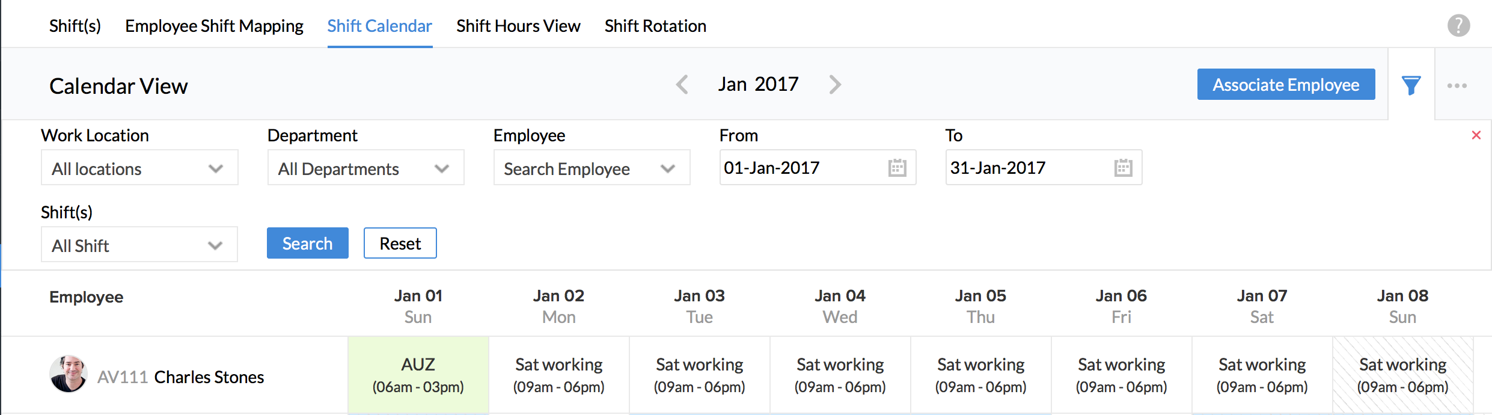Click the help question mark icon
Screen dimensions: 1492x415
click(1458, 26)
